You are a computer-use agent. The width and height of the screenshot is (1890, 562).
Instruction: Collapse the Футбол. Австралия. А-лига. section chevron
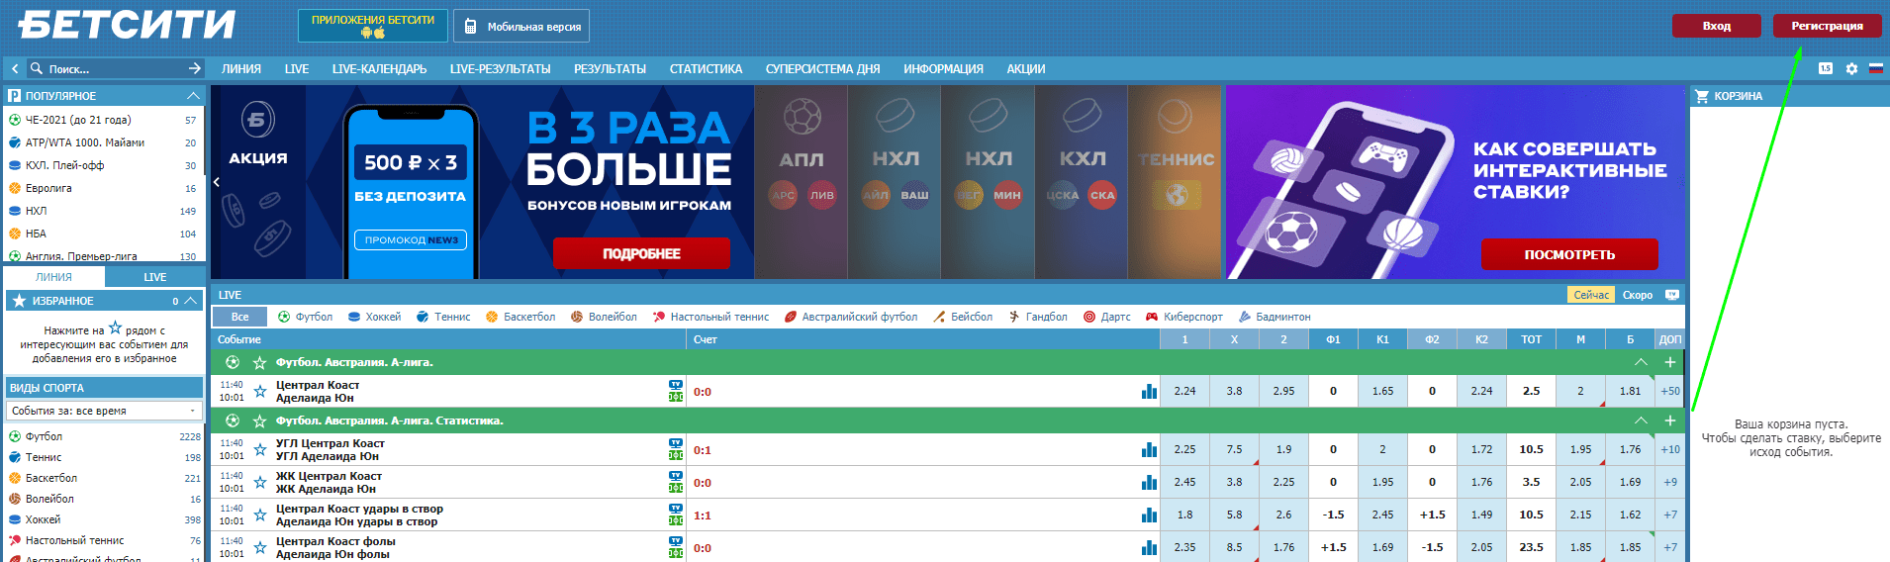[1641, 362]
